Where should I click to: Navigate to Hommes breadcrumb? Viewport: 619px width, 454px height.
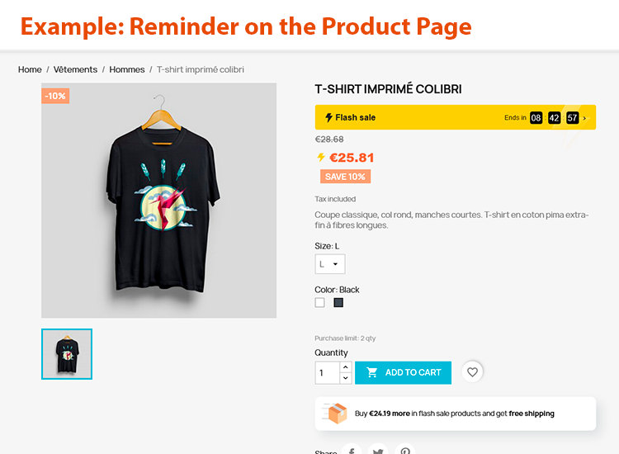127,70
